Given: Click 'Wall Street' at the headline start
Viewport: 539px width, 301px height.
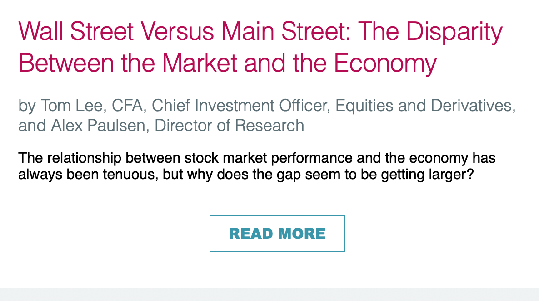Looking at the screenshot, I should (76, 32).
